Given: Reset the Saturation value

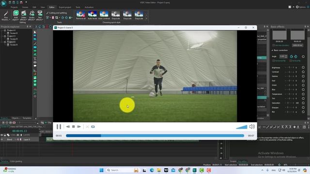Looking at the screenshot, I should [303, 103].
